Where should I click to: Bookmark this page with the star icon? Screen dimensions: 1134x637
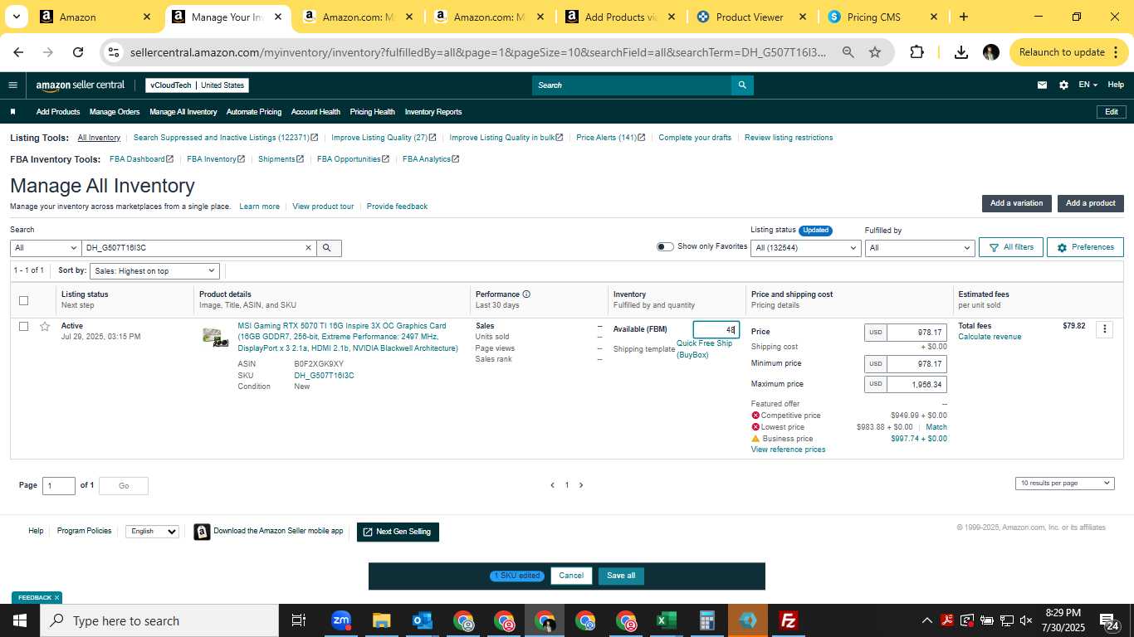875,52
